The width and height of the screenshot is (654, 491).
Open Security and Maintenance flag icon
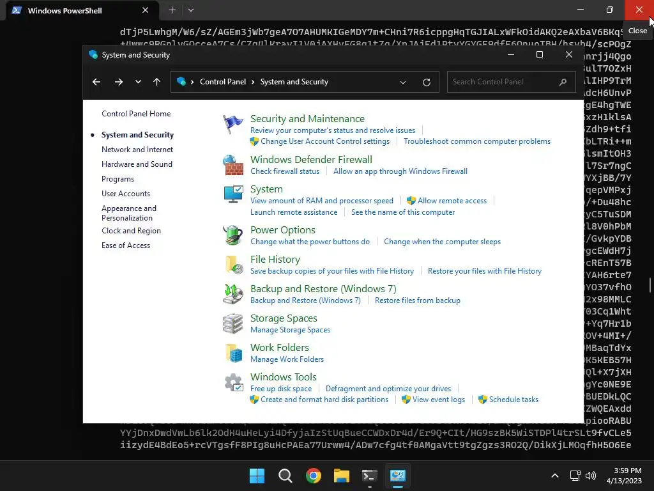click(x=232, y=124)
